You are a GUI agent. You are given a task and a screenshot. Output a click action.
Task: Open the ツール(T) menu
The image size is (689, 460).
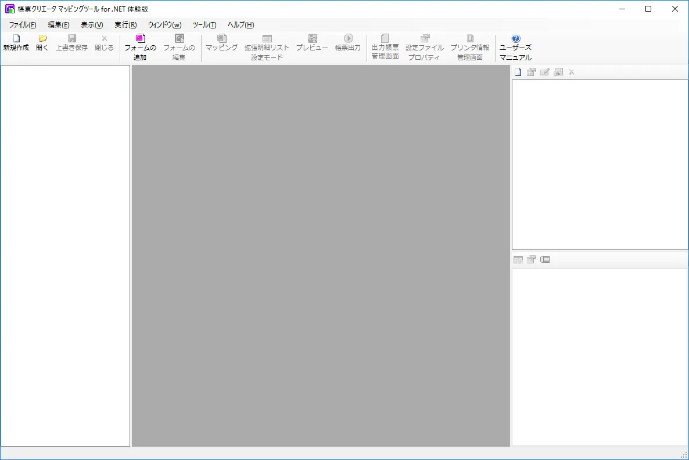[x=204, y=25]
